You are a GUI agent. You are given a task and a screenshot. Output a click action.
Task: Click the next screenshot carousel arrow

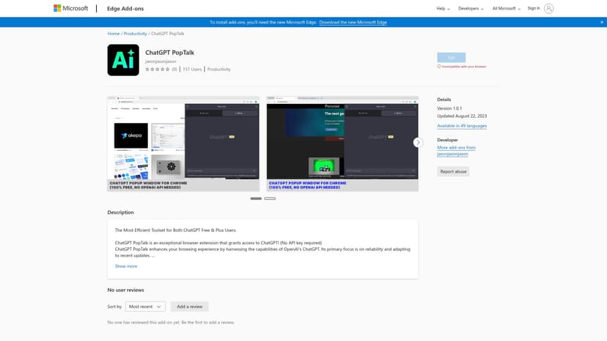coord(418,143)
